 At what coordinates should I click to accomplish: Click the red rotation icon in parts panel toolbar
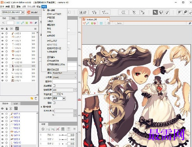click(x=31, y=23)
